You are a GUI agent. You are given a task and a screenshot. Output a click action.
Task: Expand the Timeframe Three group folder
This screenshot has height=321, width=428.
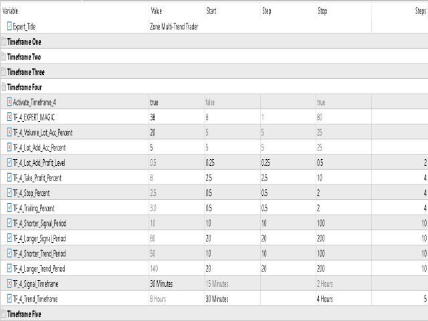click(x=4, y=72)
